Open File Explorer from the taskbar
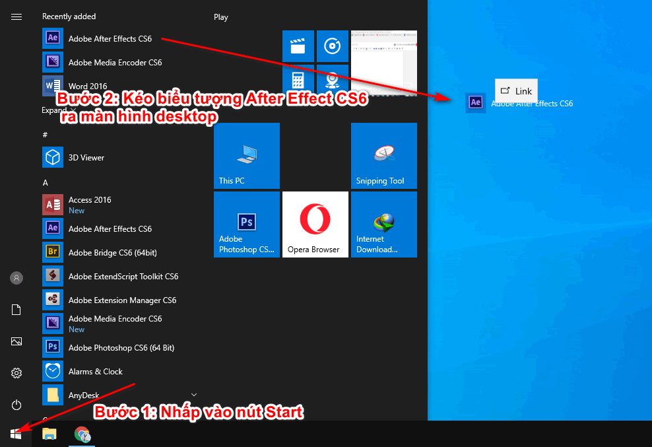 pos(49,434)
